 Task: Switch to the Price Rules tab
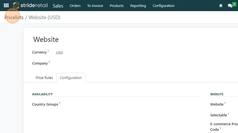click(x=44, y=78)
